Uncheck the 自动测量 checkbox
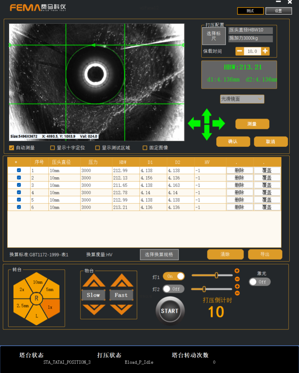This screenshot has height=373, width=299. point(12,148)
